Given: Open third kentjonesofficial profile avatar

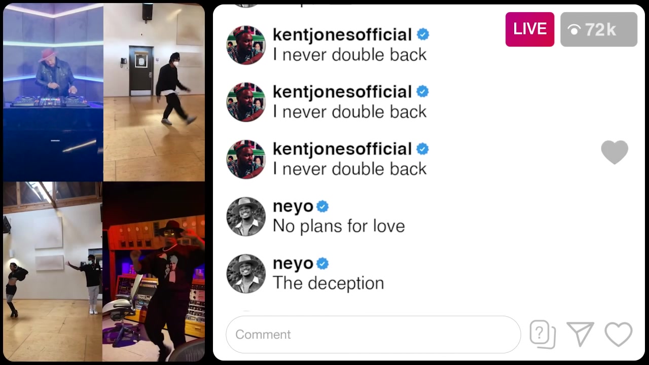Looking at the screenshot, I should click(x=246, y=159).
